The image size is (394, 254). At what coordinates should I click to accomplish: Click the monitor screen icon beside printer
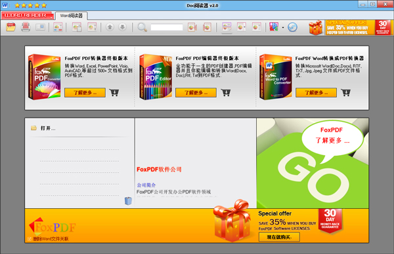40,27
